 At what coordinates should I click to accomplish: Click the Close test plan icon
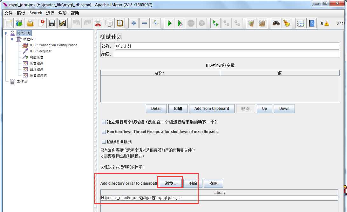41,23
